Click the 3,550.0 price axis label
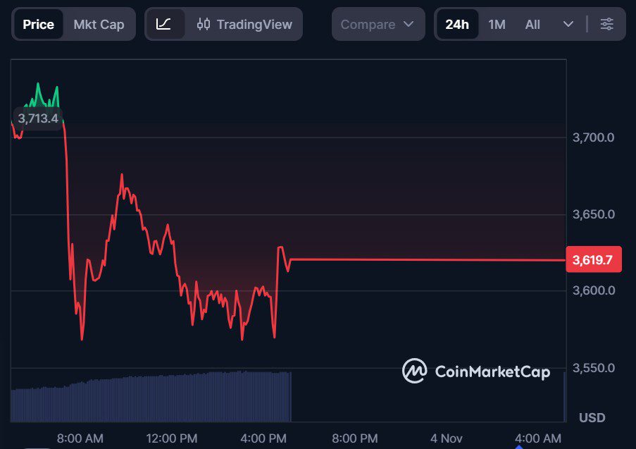The width and height of the screenshot is (636, 449). point(593,368)
